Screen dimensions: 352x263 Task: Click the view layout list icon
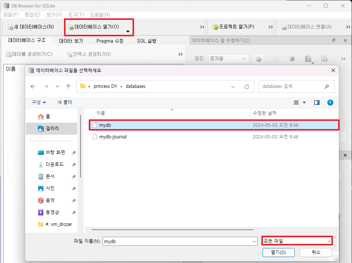tap(296, 103)
